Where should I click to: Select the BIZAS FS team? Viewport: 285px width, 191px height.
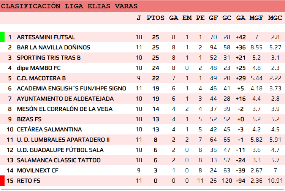point(30,119)
